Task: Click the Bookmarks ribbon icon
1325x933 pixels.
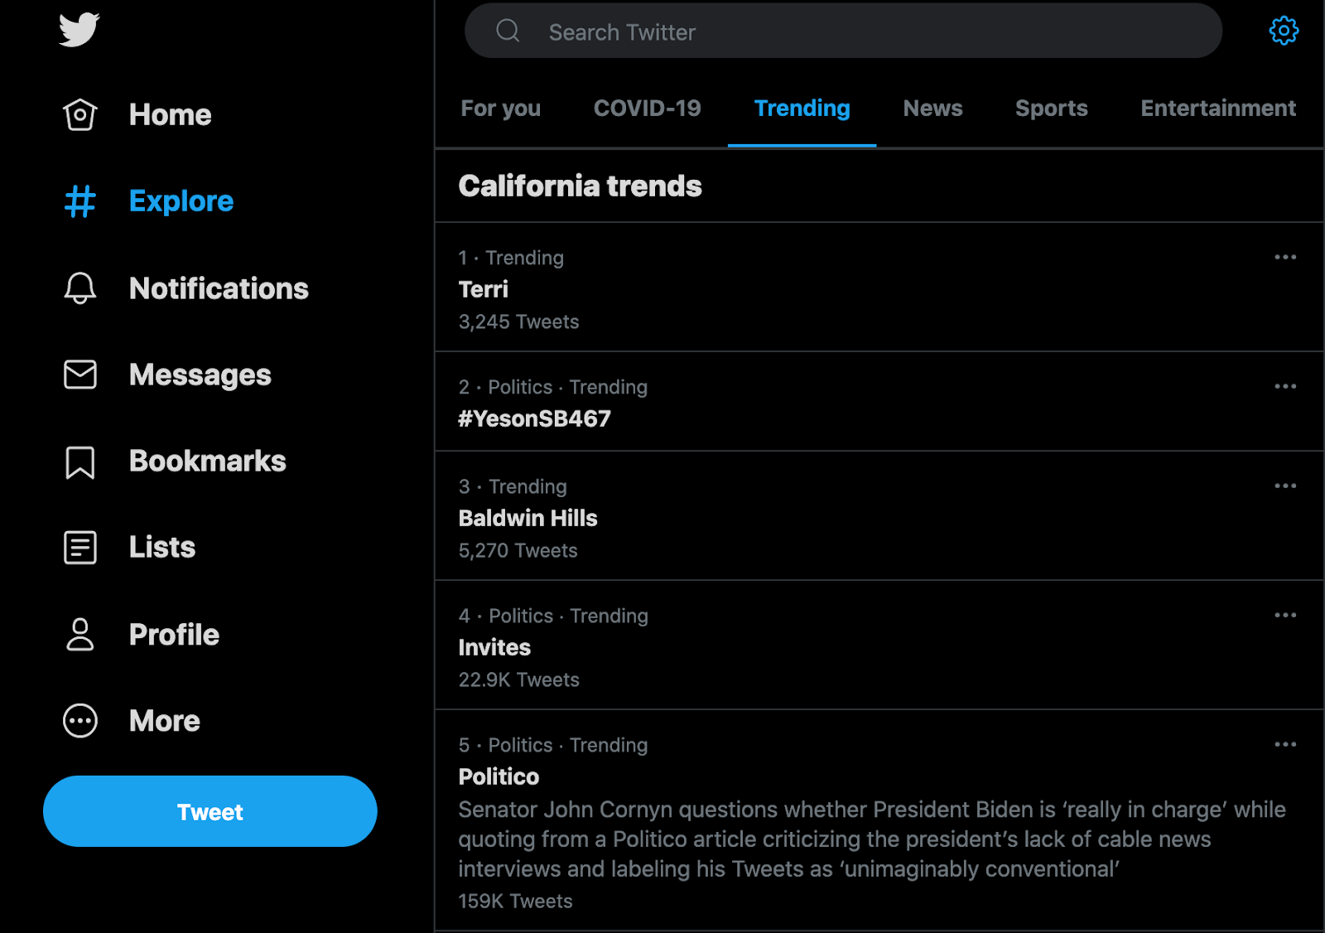Action: 80,462
